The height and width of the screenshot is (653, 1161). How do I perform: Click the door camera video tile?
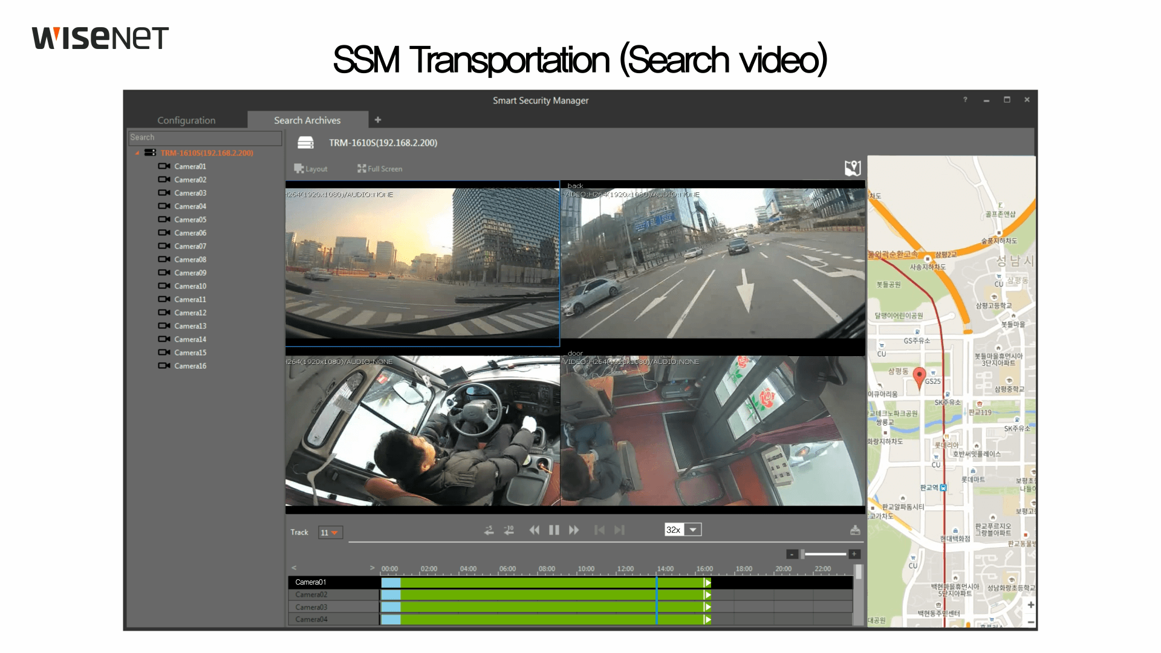click(x=713, y=430)
